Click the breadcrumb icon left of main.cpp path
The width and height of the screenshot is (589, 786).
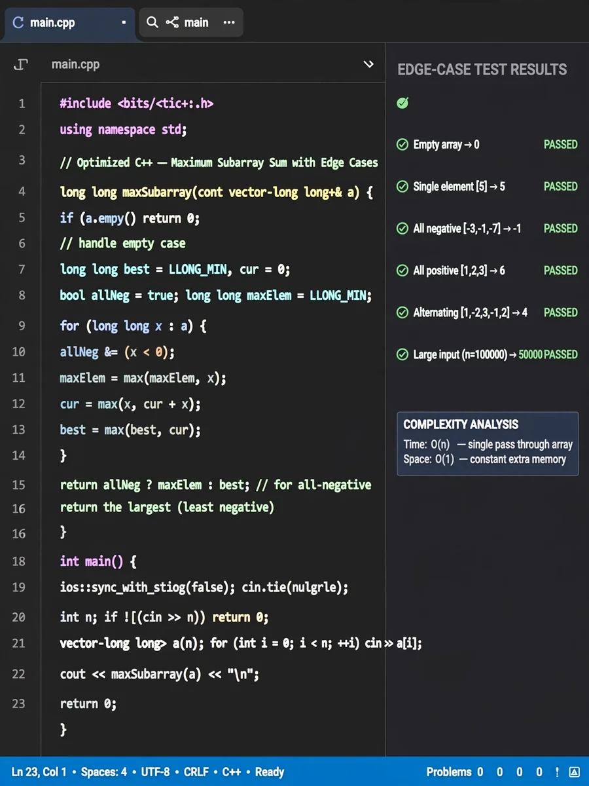click(21, 64)
